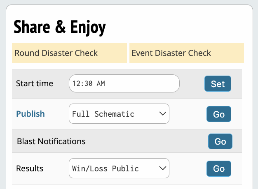The image size is (258, 189).
Task: Click the Set button for start time
Action: pyautogui.click(x=218, y=84)
